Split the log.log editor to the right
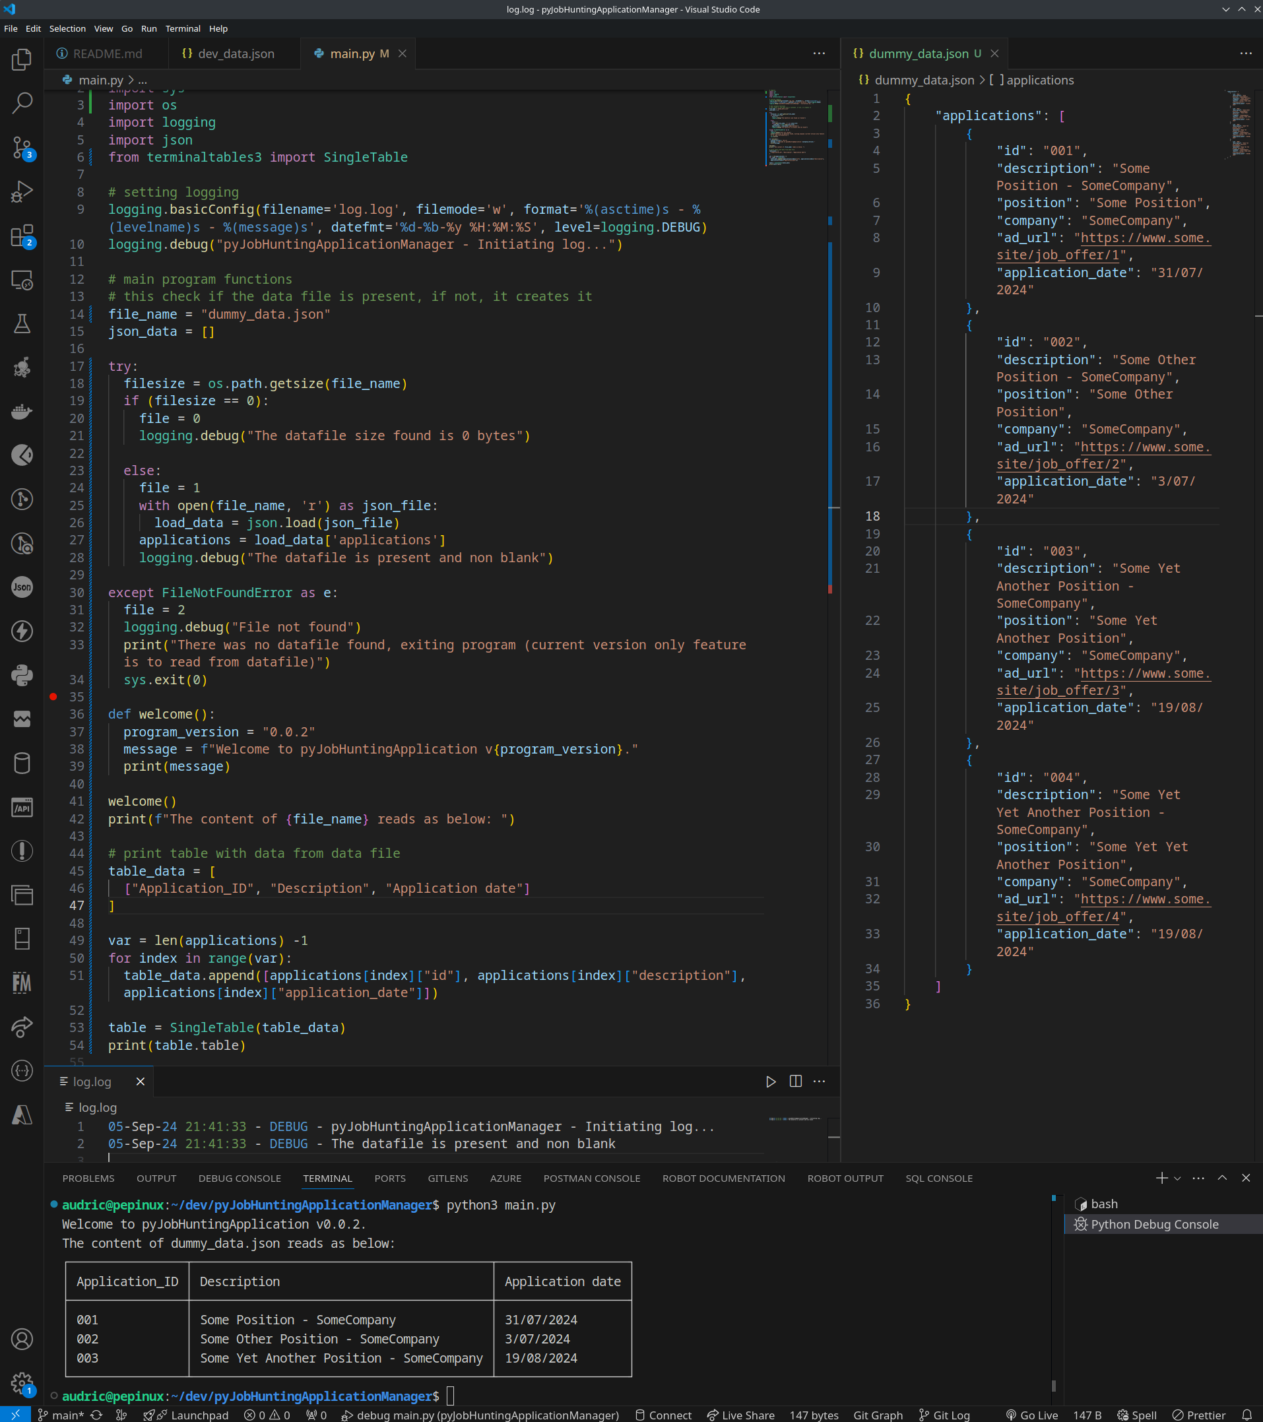 click(x=795, y=1081)
